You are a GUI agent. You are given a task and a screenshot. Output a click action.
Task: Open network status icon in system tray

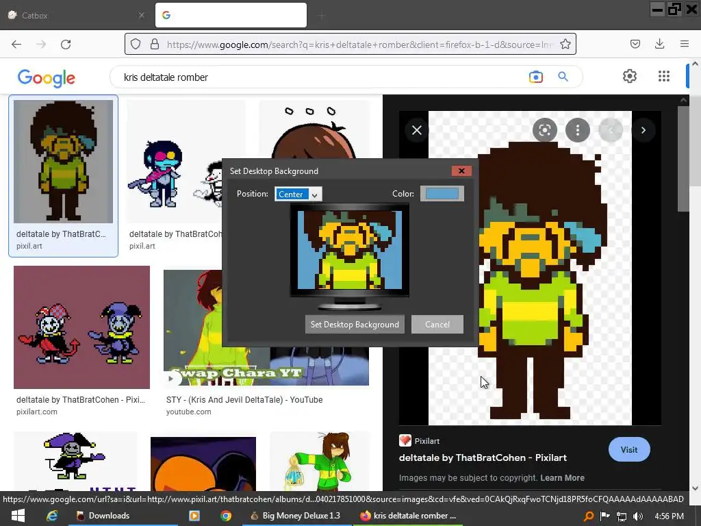pos(621,516)
